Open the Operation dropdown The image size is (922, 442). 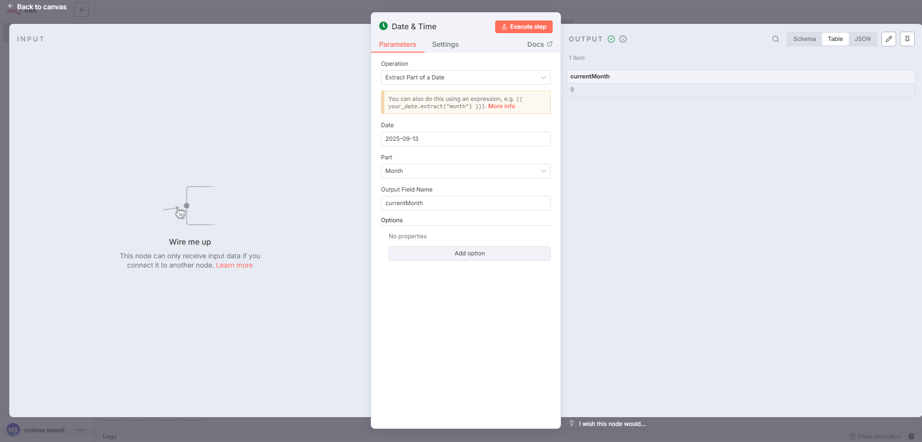465,77
